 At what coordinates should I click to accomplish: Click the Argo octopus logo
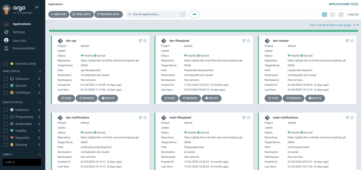(6, 9)
